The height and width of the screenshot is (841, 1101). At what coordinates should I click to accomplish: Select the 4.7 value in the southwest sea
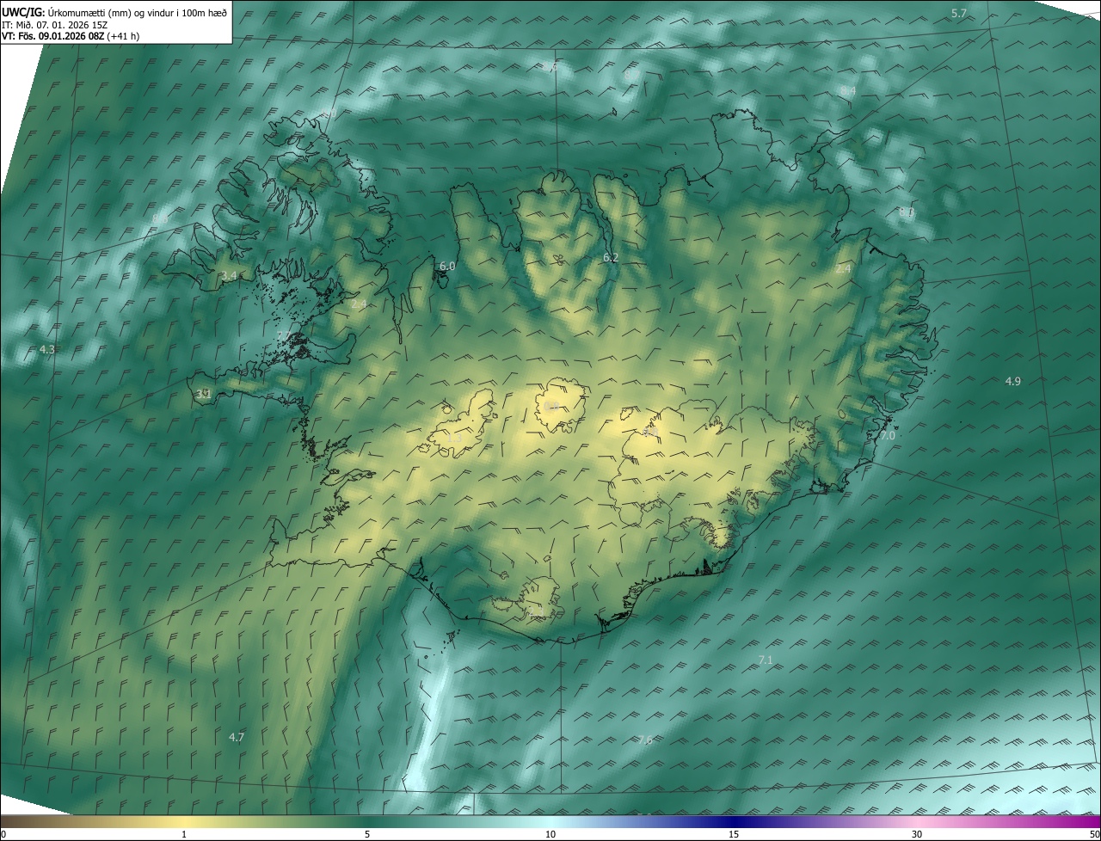(x=237, y=737)
